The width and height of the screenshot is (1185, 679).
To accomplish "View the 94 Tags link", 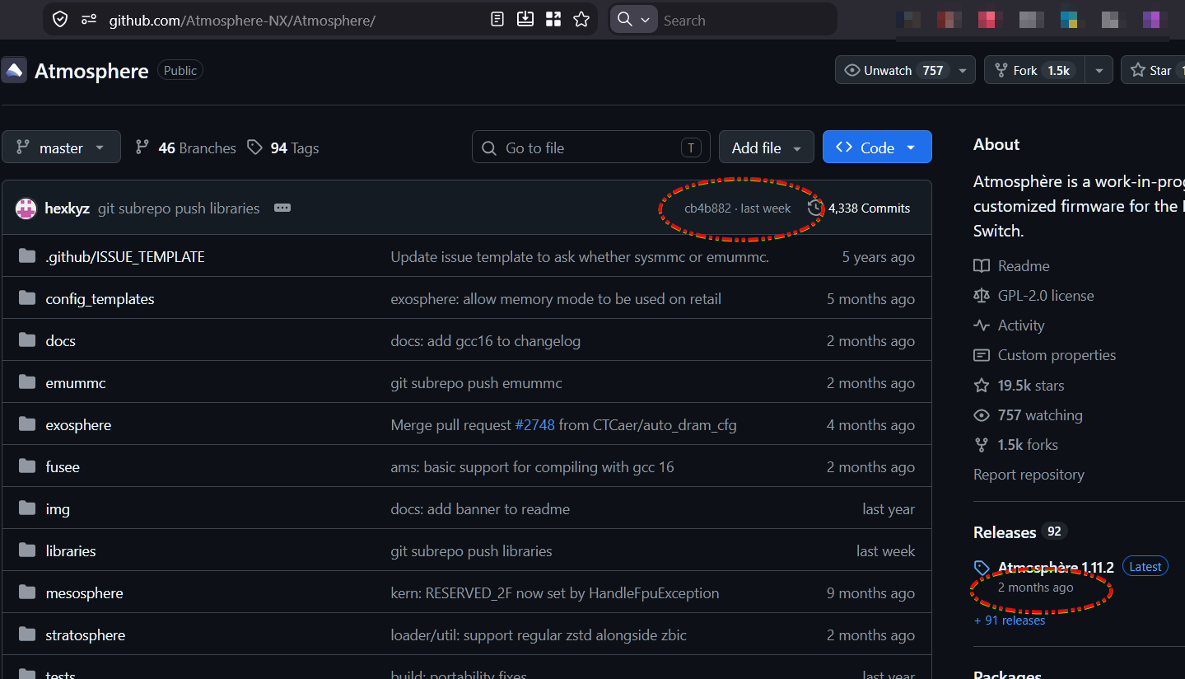I will (x=283, y=148).
